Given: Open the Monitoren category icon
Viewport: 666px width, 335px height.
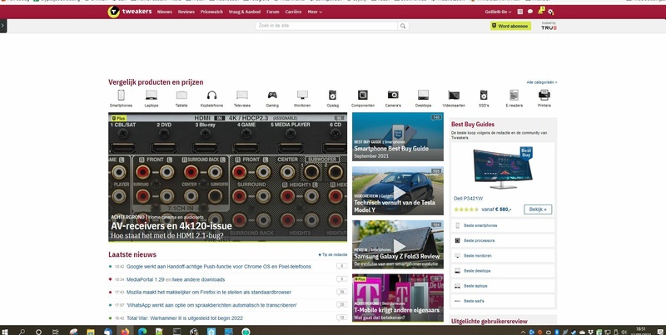Looking at the screenshot, I should pos(302,95).
